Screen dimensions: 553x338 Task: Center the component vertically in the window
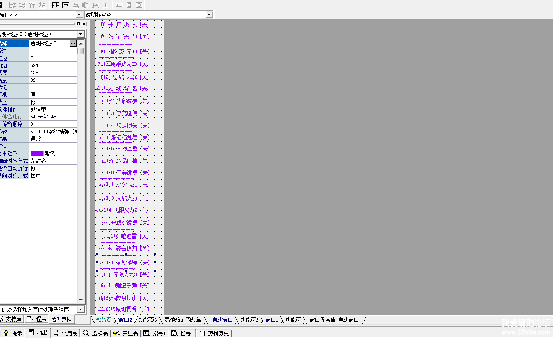click(x=66, y=5)
